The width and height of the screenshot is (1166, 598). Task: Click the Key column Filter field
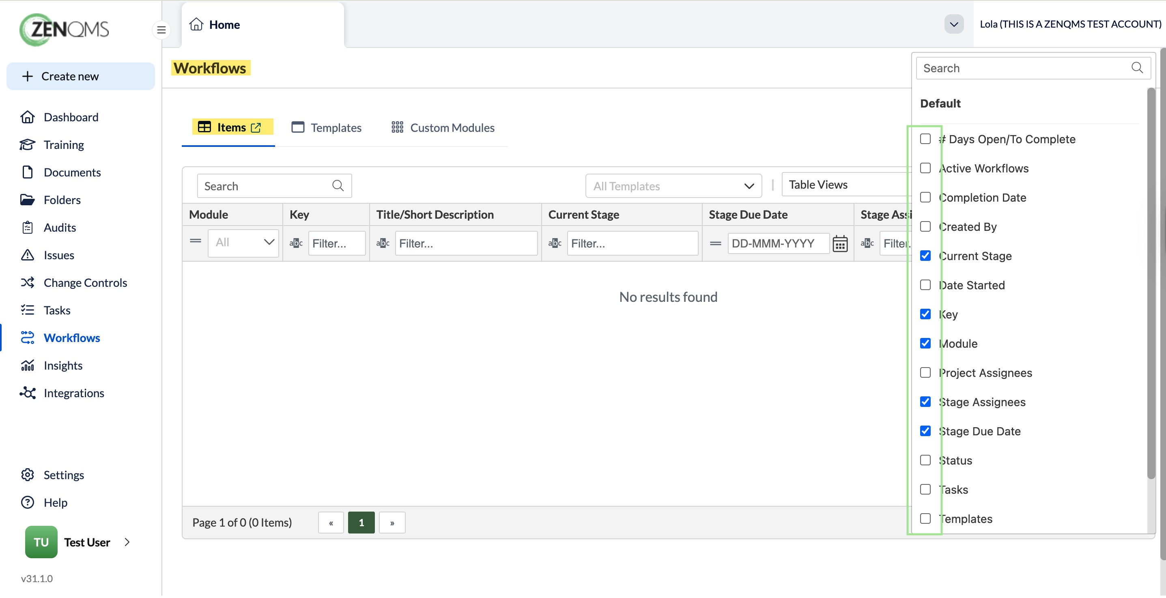point(337,243)
